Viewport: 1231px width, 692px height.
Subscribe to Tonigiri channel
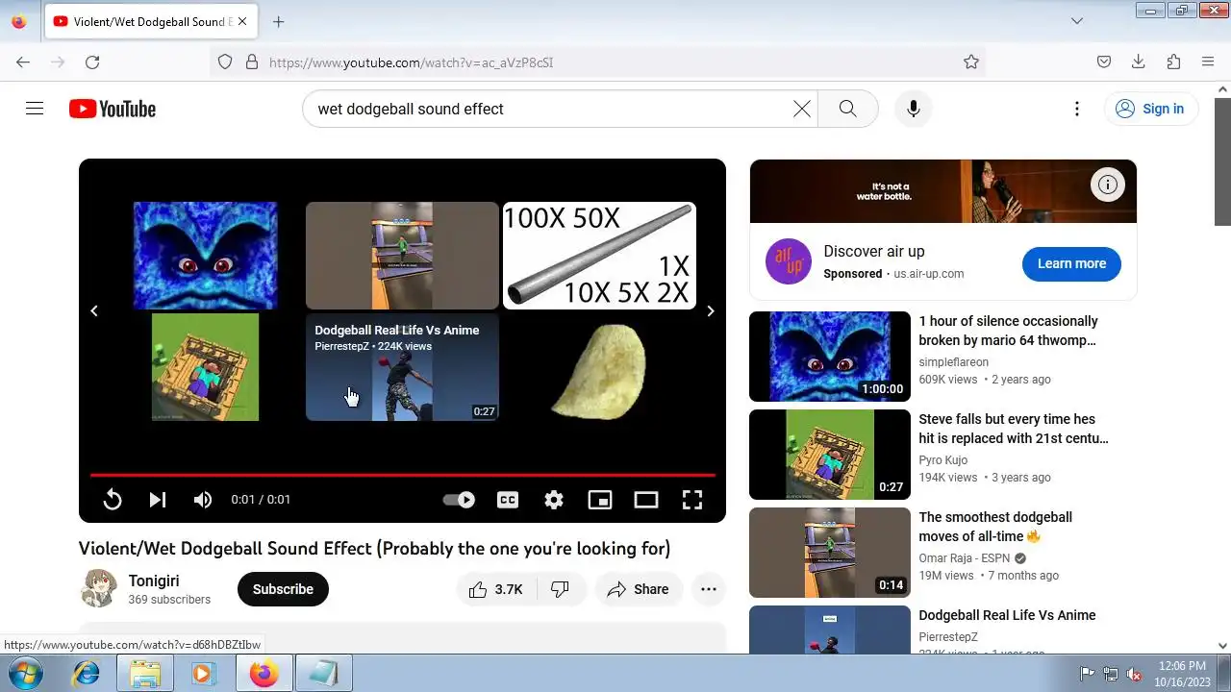pos(283,589)
